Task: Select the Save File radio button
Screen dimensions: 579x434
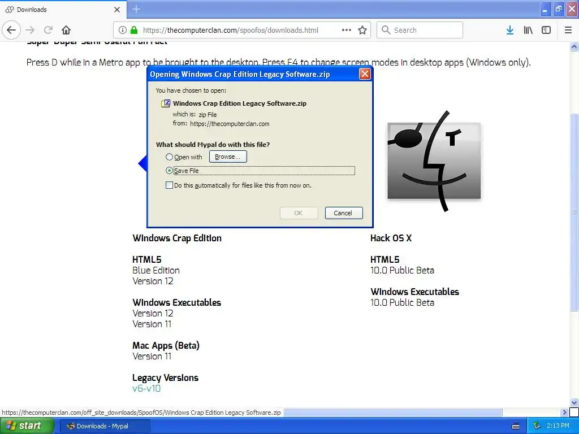Action: (x=169, y=170)
